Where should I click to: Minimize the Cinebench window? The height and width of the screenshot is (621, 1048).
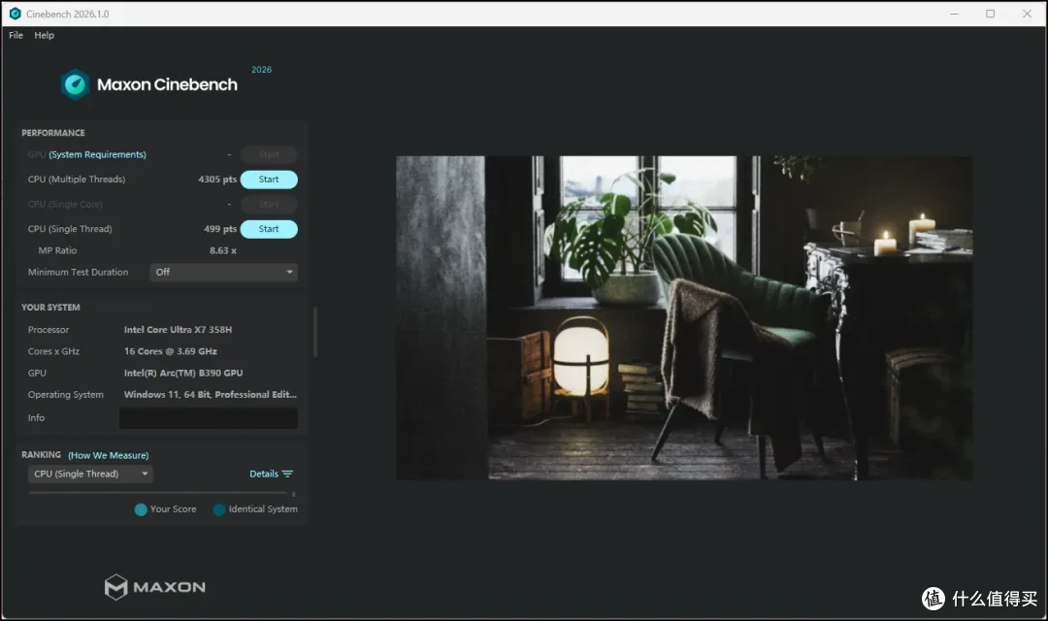pyautogui.click(x=954, y=14)
